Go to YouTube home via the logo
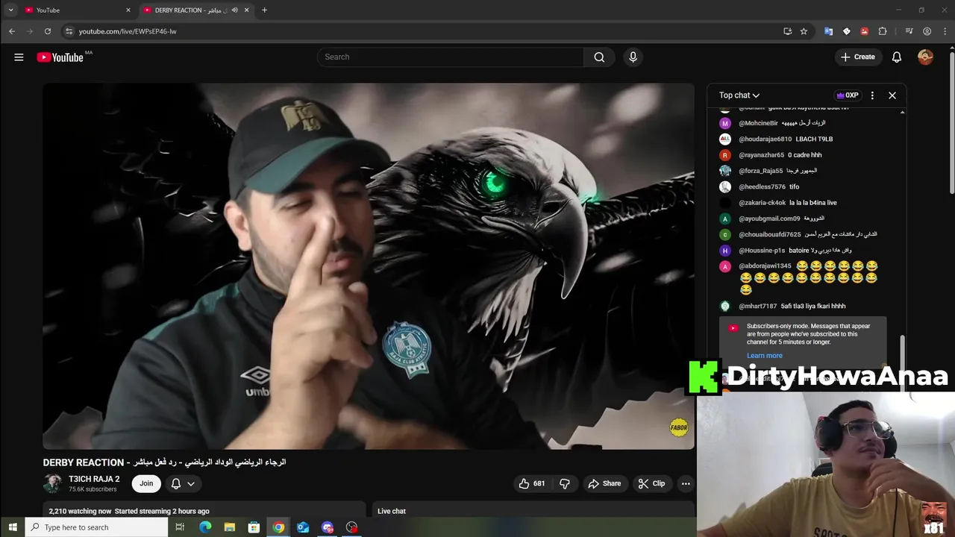This screenshot has width=955, height=537. point(60,57)
